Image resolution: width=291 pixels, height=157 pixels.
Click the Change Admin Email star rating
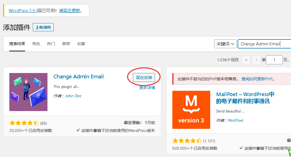click(x=24, y=123)
